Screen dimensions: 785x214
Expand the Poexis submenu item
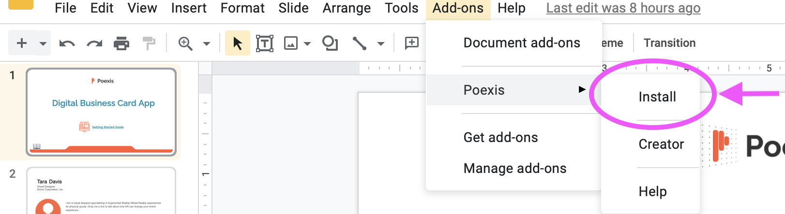[x=514, y=90]
